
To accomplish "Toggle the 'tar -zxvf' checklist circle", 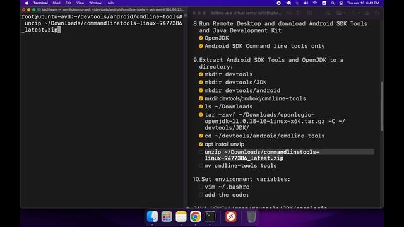I will (x=201, y=115).
